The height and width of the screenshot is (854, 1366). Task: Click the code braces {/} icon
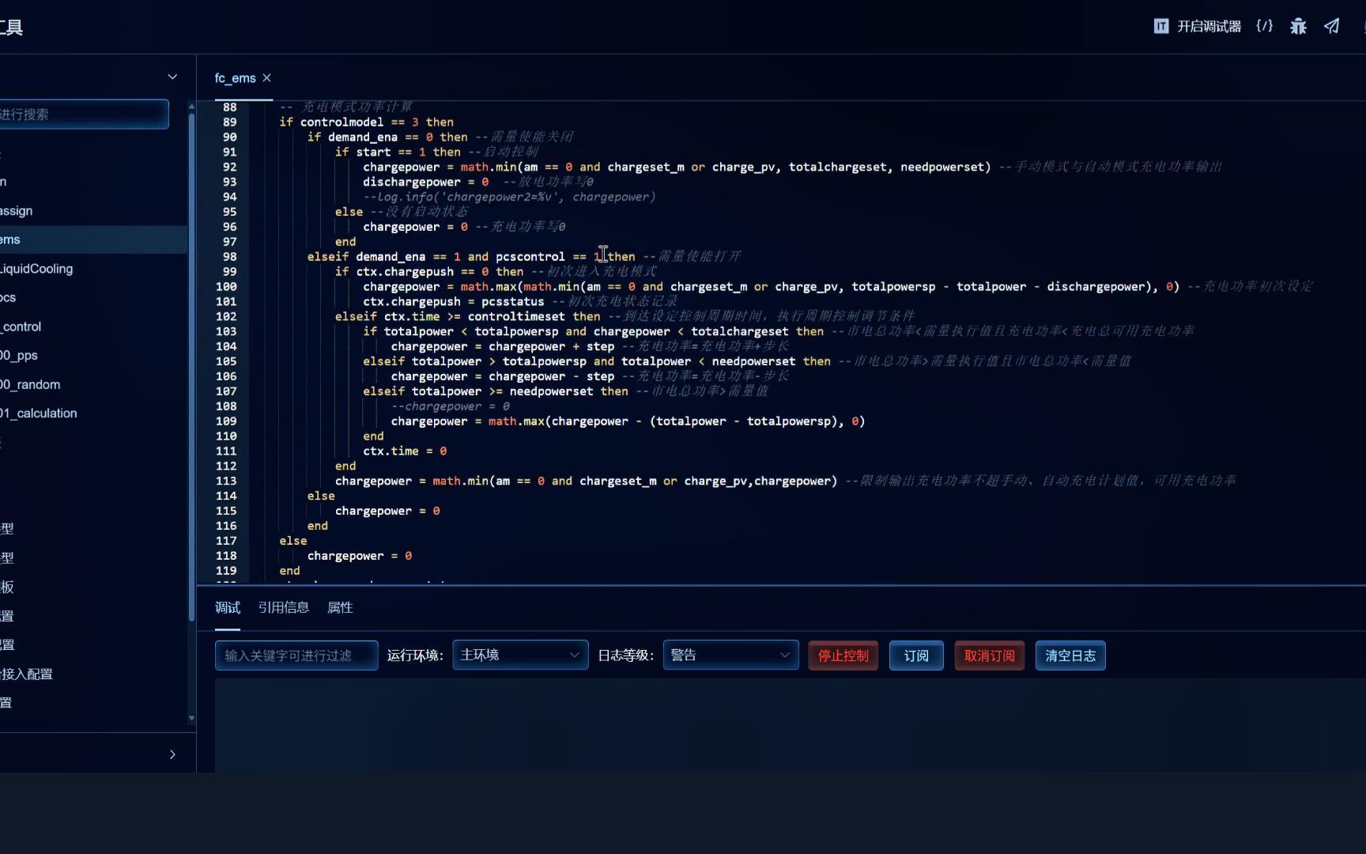click(x=1264, y=26)
